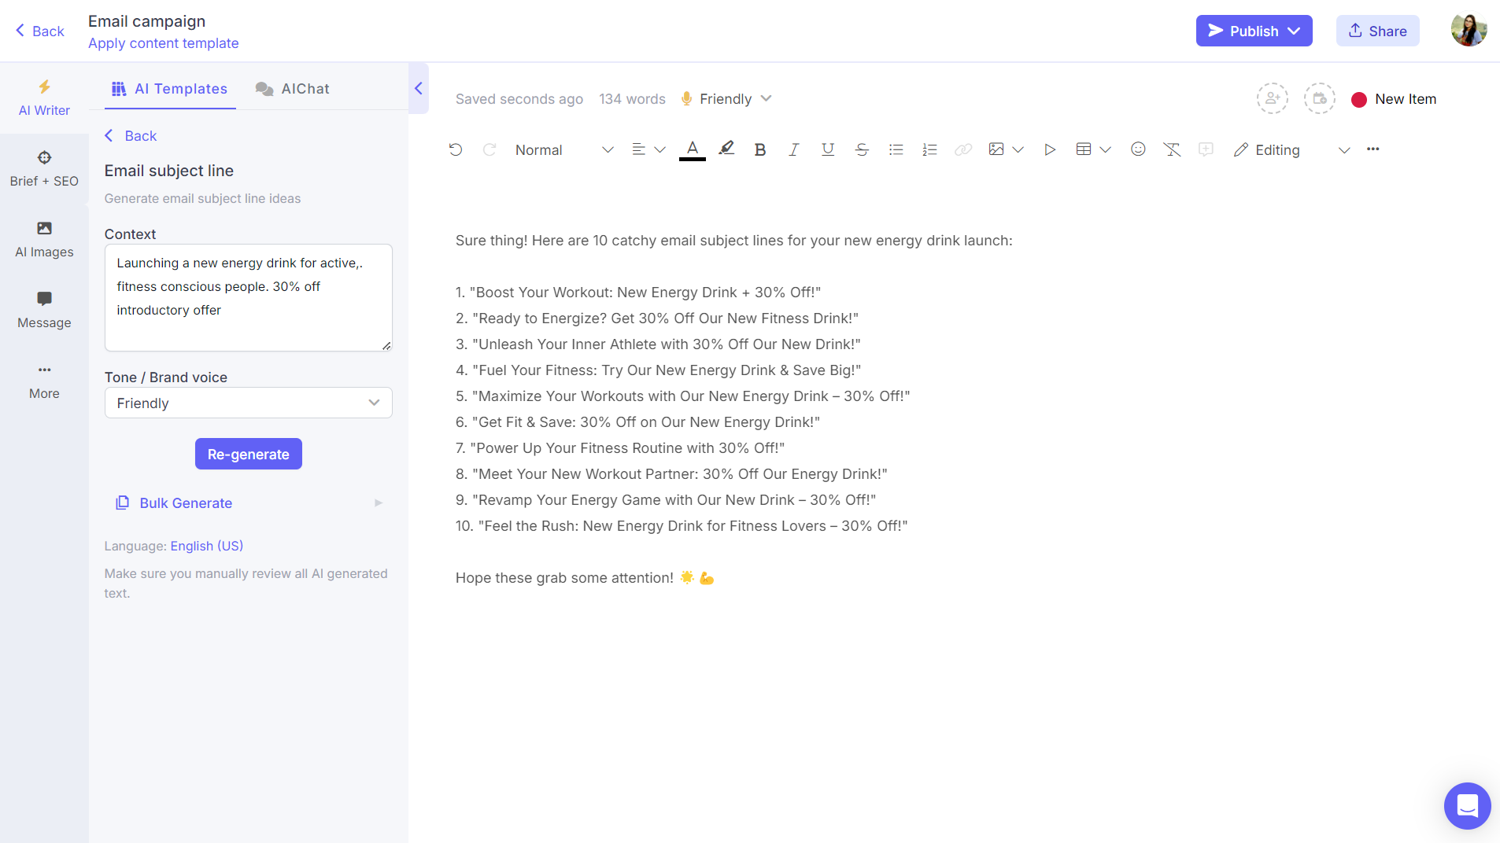Open text alignment options
1500x843 pixels.
[x=648, y=149]
